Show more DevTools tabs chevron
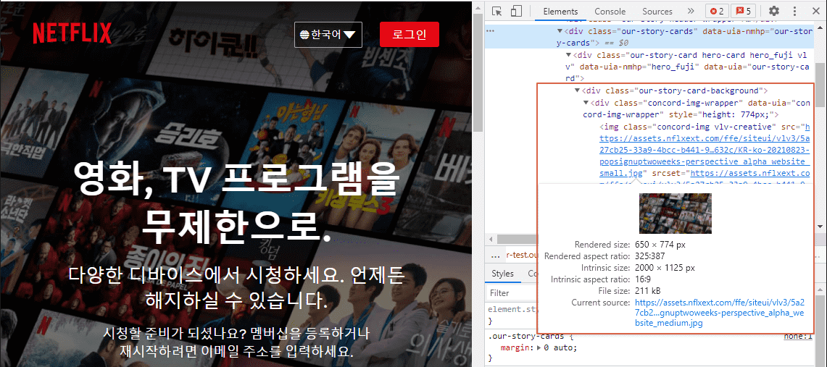Viewport: 827px width, 367px height. pyautogui.click(x=691, y=11)
